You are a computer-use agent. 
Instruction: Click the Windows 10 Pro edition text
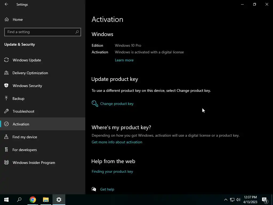128,45
